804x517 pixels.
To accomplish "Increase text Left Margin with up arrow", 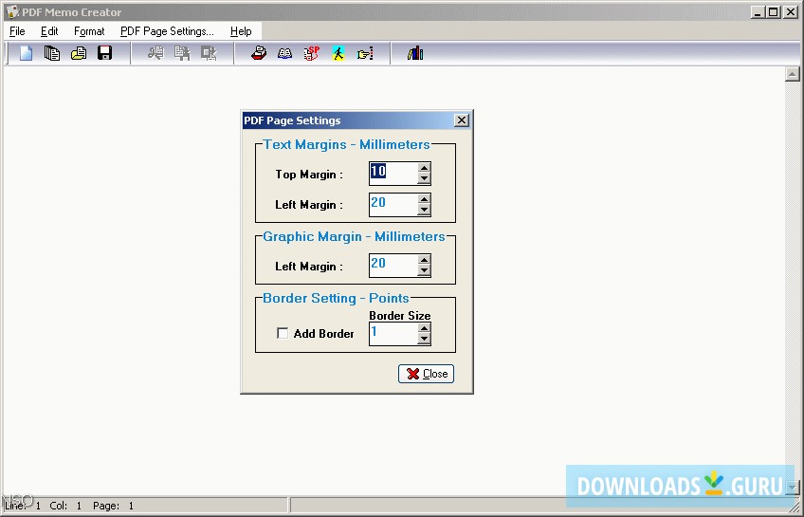I will (x=424, y=199).
